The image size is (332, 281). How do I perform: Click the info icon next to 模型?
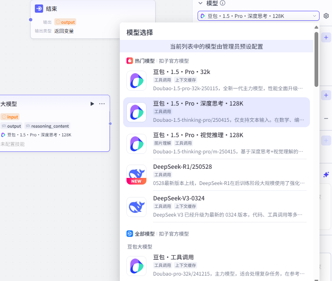[x=223, y=3]
